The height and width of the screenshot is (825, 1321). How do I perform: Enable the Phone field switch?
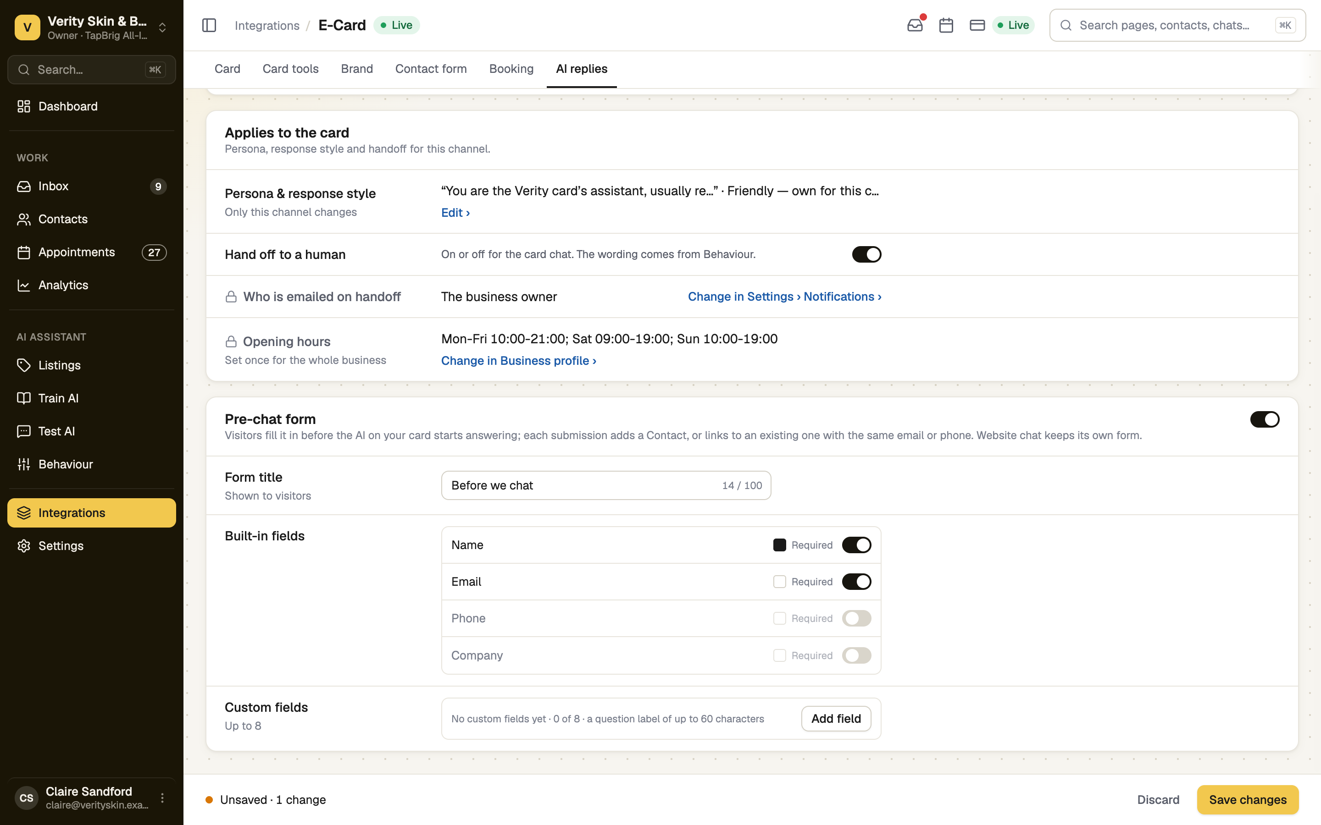pos(856,618)
